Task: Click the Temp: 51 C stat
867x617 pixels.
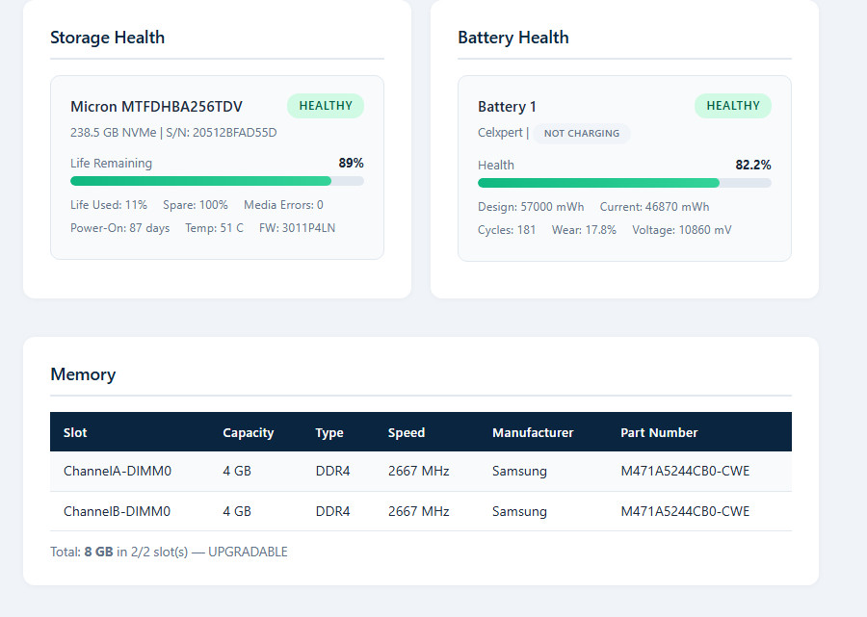Action: [x=214, y=228]
